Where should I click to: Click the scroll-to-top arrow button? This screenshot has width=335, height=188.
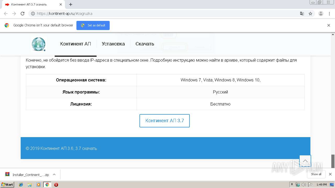point(305,161)
